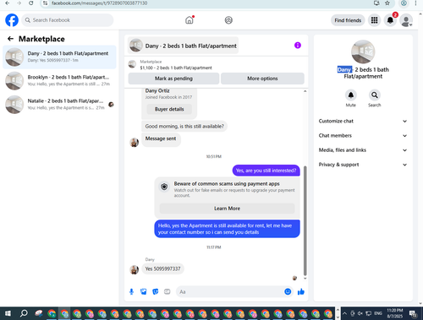Open Windows taskbar search

(25, 313)
